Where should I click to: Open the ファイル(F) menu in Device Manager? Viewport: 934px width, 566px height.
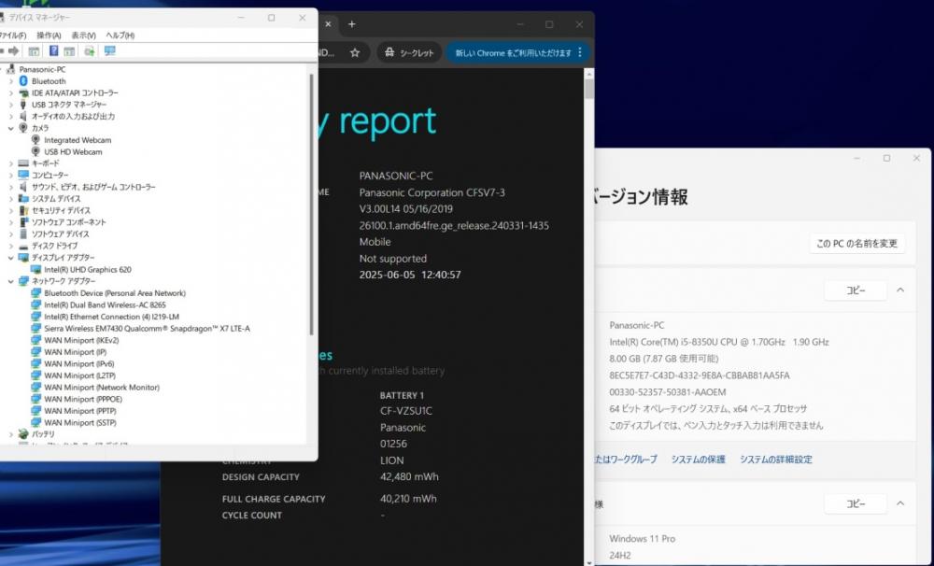[12, 35]
